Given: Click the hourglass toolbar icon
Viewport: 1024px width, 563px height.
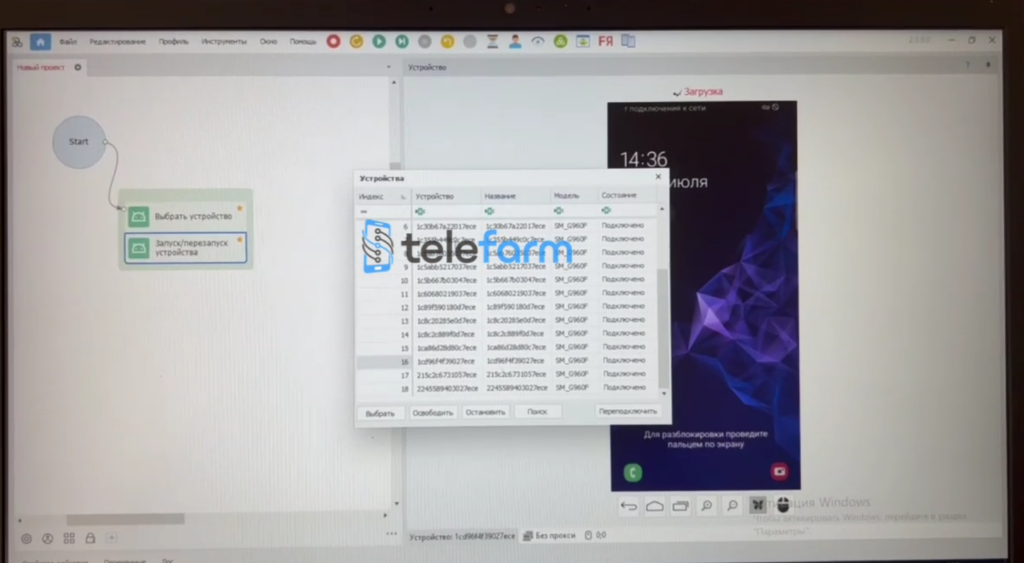Looking at the screenshot, I should (492, 42).
